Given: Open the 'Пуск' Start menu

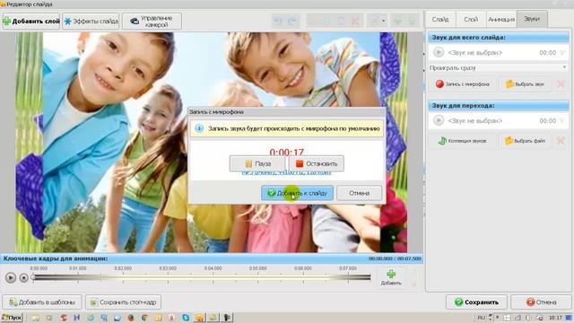Looking at the screenshot, I should pyautogui.click(x=12, y=318).
